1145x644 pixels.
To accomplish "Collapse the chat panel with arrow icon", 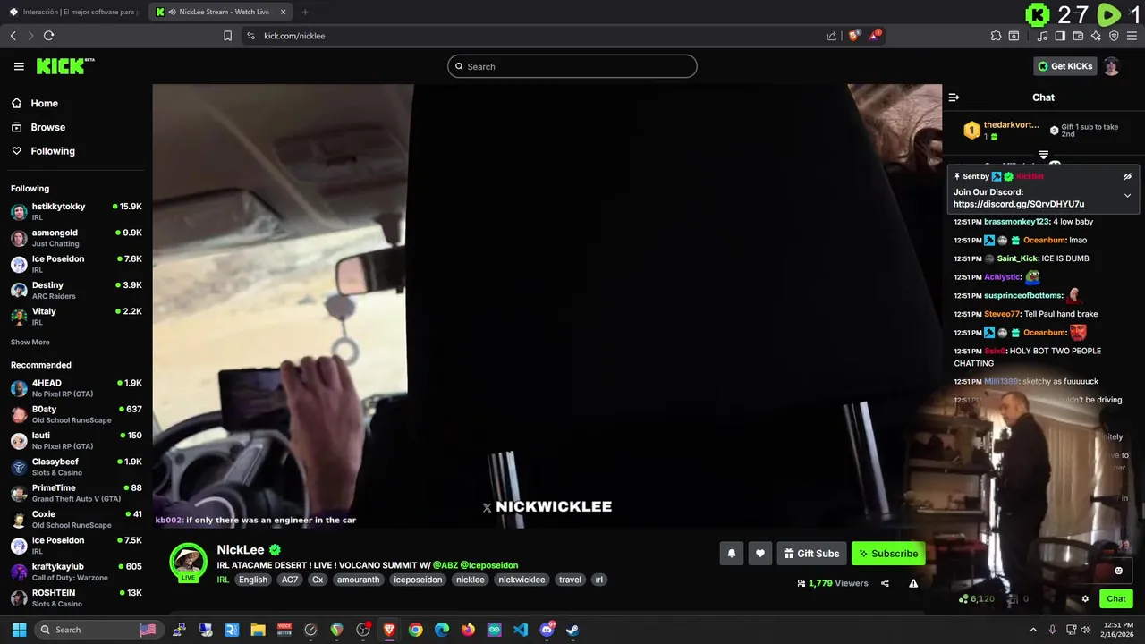I will point(954,97).
